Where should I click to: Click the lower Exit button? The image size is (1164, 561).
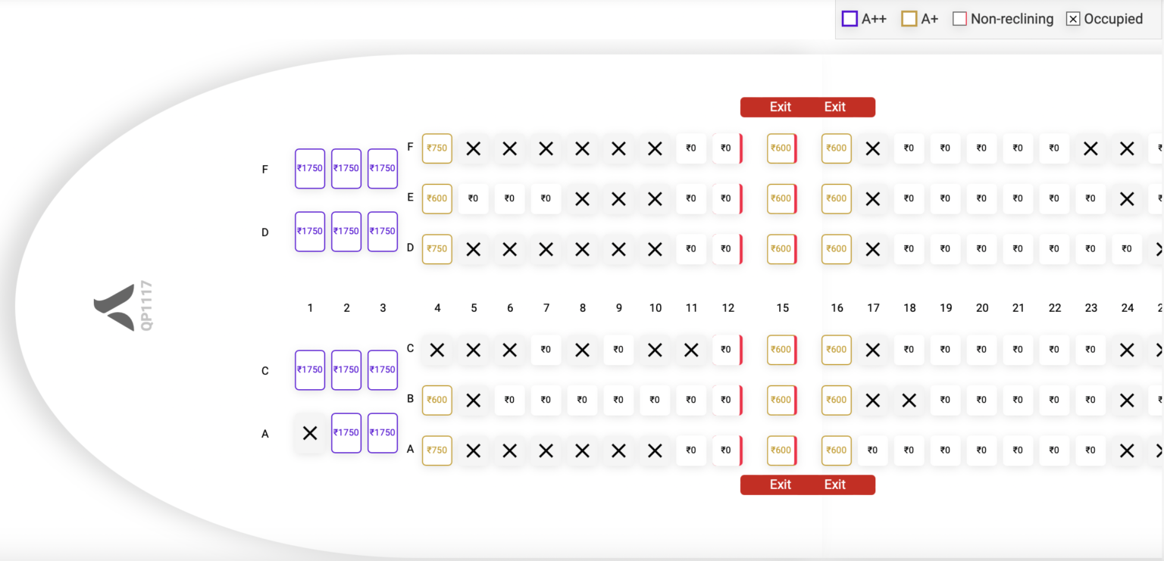tap(808, 485)
